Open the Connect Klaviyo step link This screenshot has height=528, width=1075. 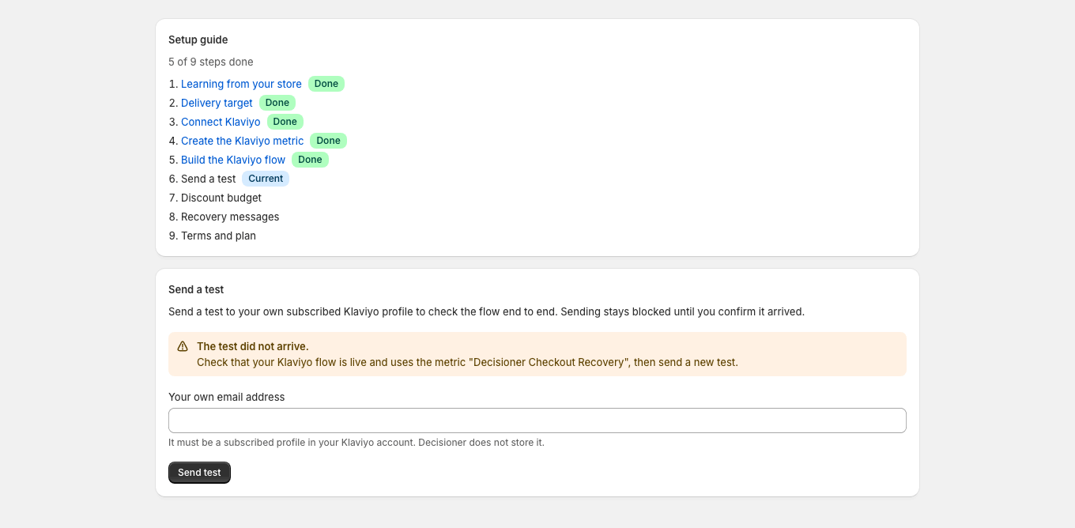click(221, 122)
